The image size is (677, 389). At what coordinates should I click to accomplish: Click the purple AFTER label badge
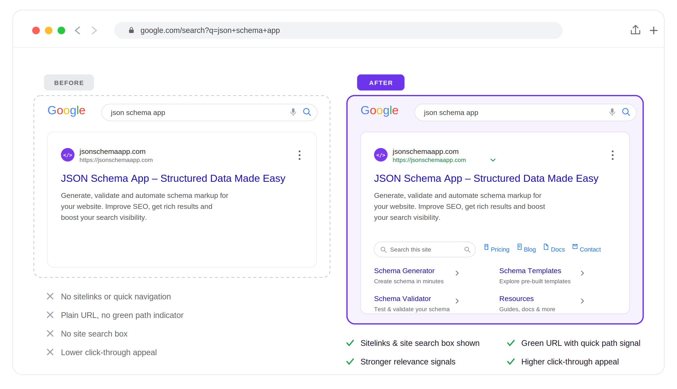coord(381,82)
